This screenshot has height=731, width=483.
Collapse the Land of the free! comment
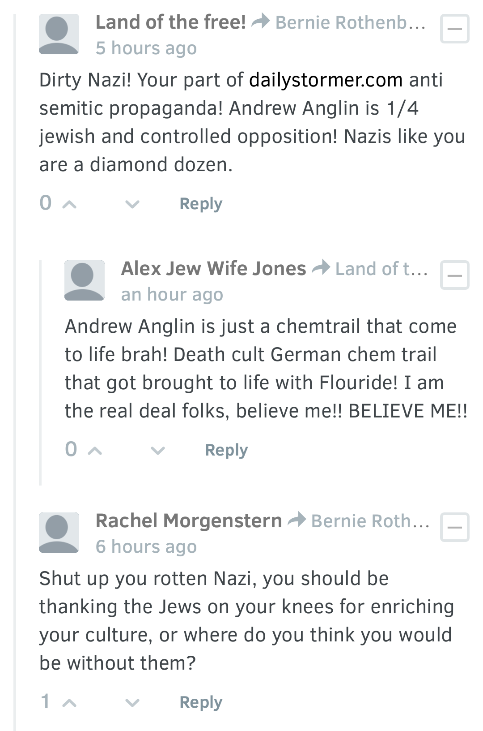coord(455,29)
